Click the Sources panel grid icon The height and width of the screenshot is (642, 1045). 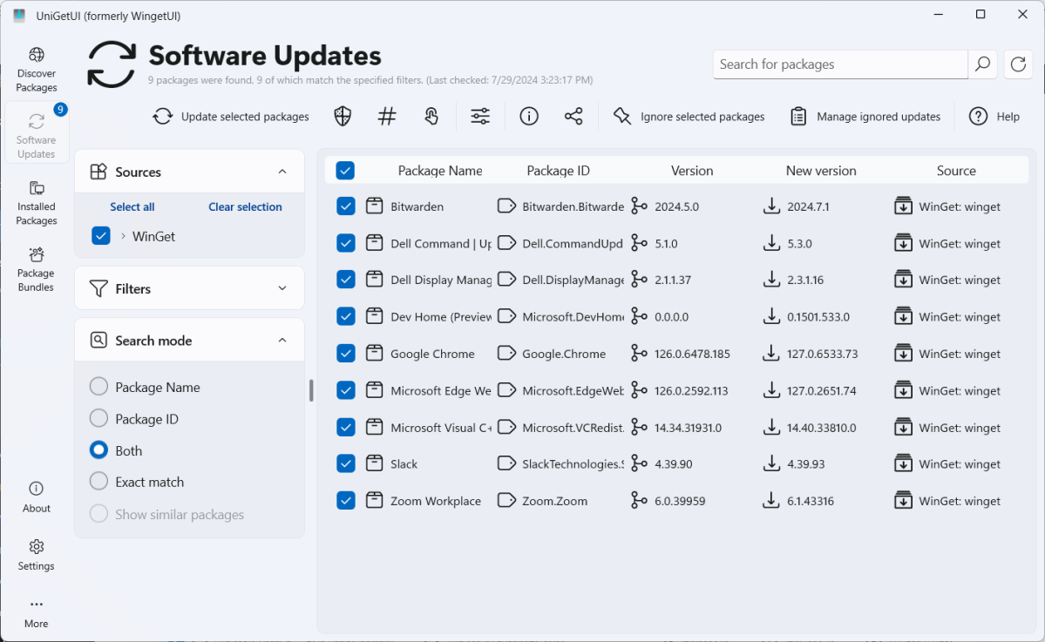98,172
